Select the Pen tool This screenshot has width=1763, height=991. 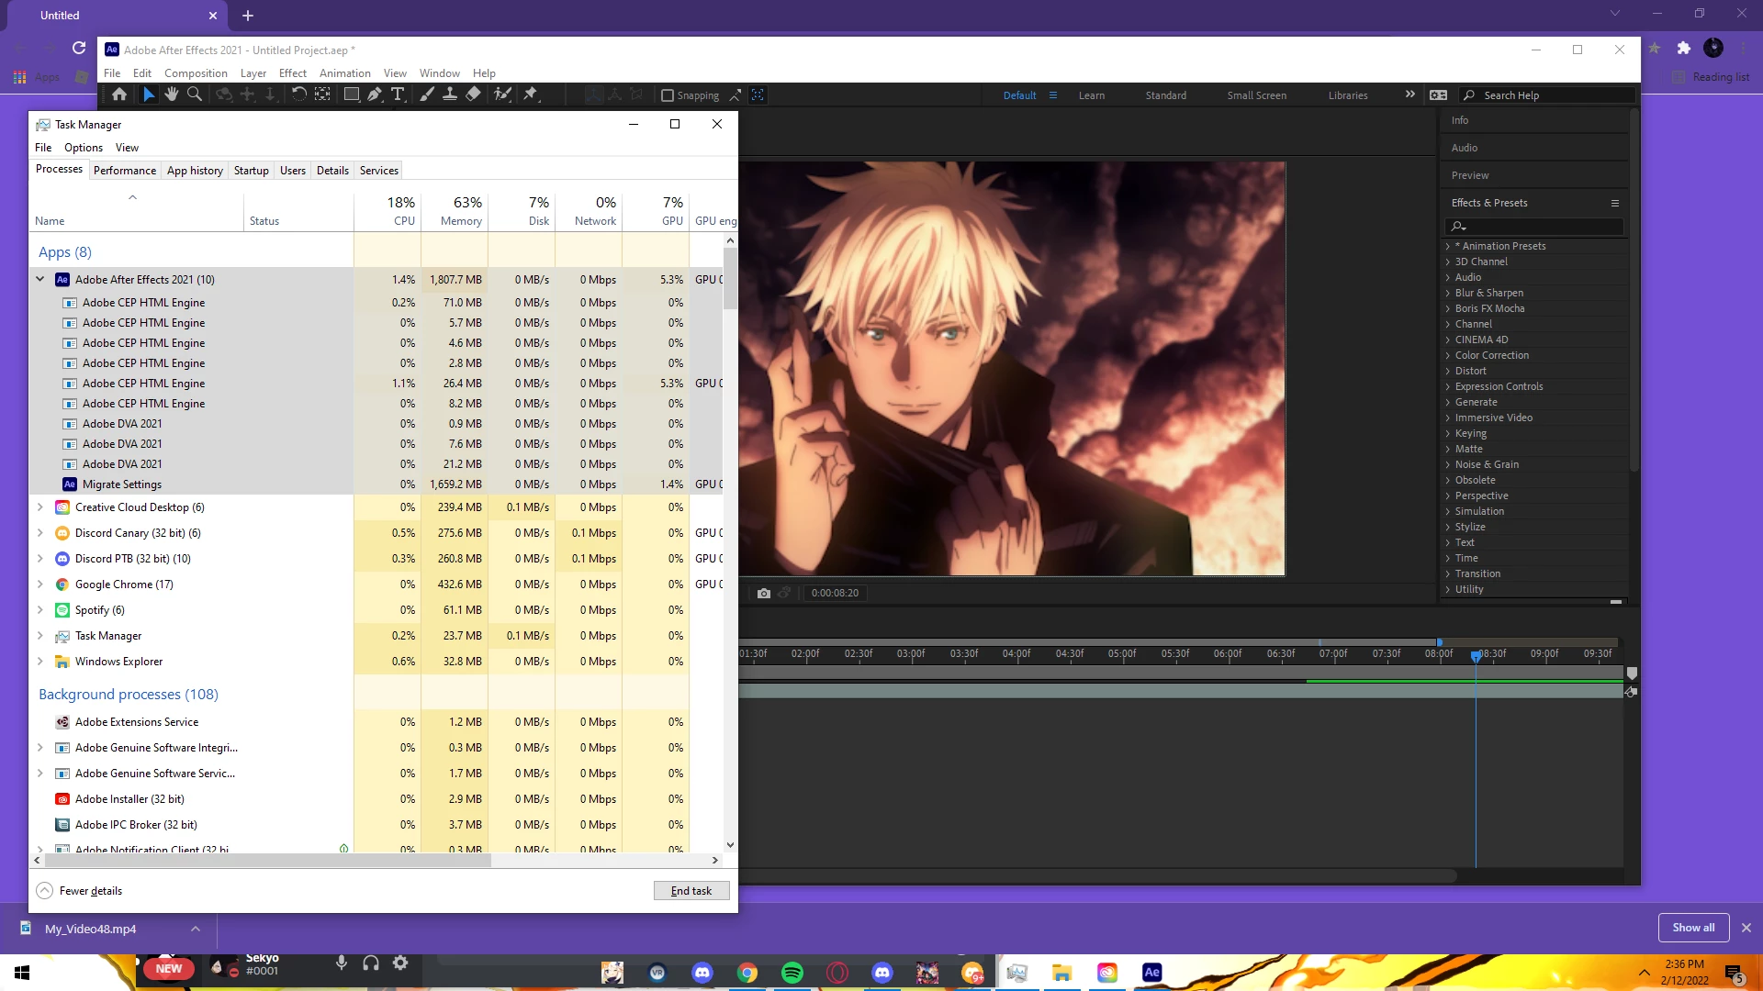click(375, 95)
